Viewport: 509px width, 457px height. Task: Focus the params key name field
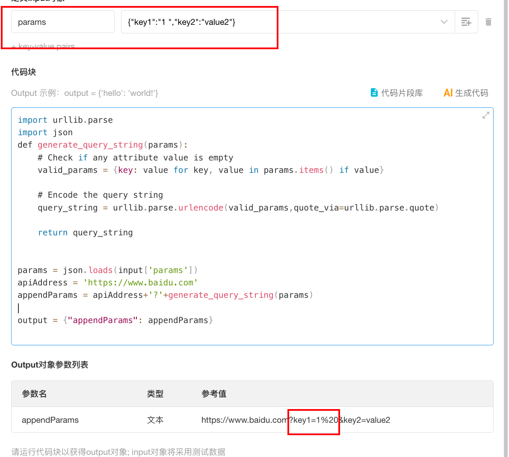pyautogui.click(x=62, y=22)
